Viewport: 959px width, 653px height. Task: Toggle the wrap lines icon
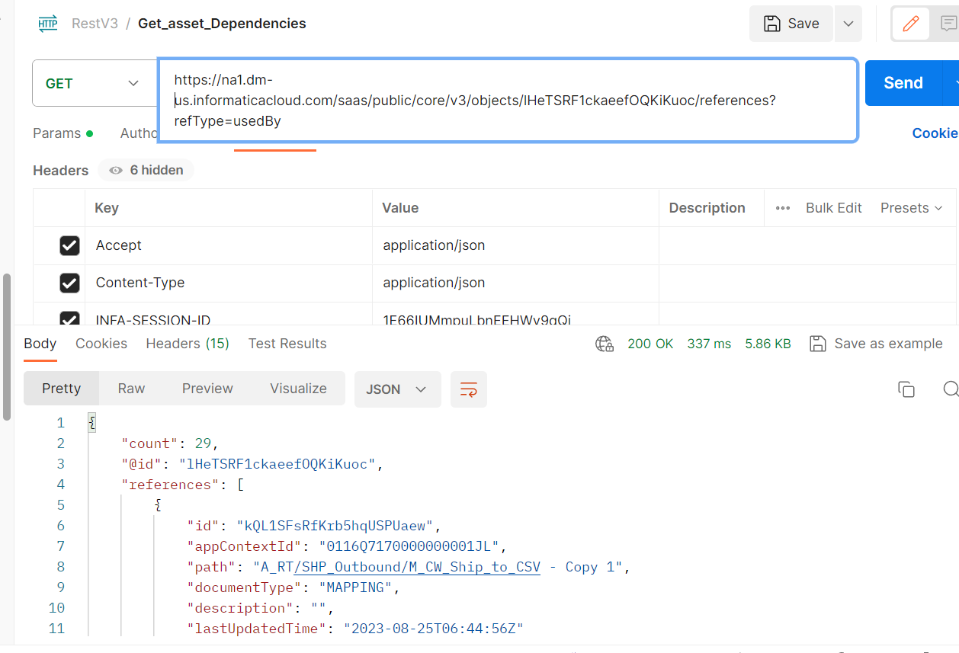[469, 389]
